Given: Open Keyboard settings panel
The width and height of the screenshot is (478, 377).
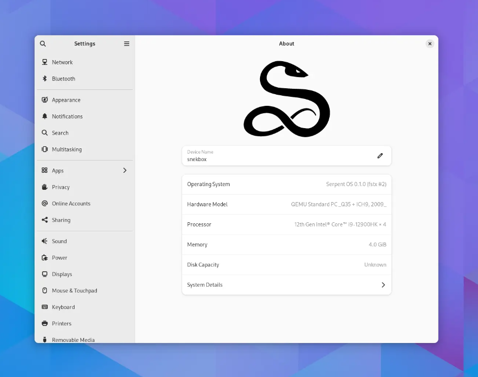Looking at the screenshot, I should click(x=85, y=307).
